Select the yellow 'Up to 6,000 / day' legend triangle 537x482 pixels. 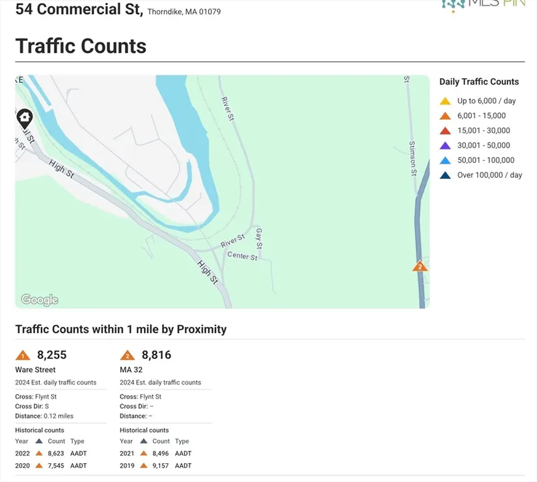point(445,101)
